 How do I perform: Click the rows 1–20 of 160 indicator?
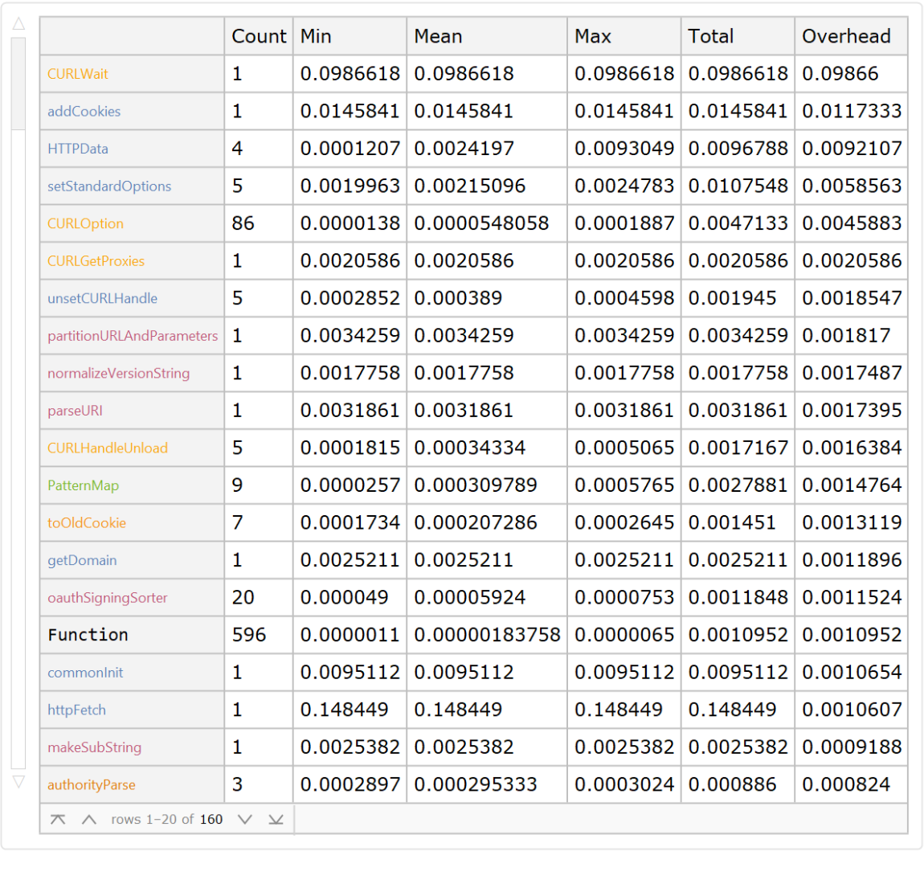point(166,819)
